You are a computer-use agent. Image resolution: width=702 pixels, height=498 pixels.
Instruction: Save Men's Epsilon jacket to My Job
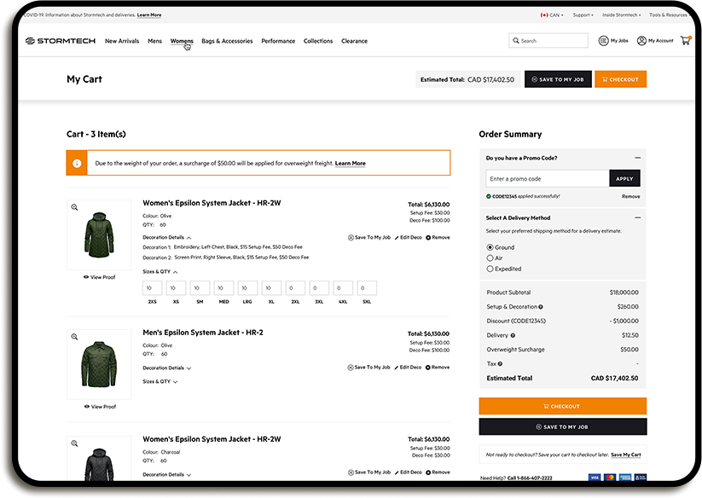pos(368,368)
